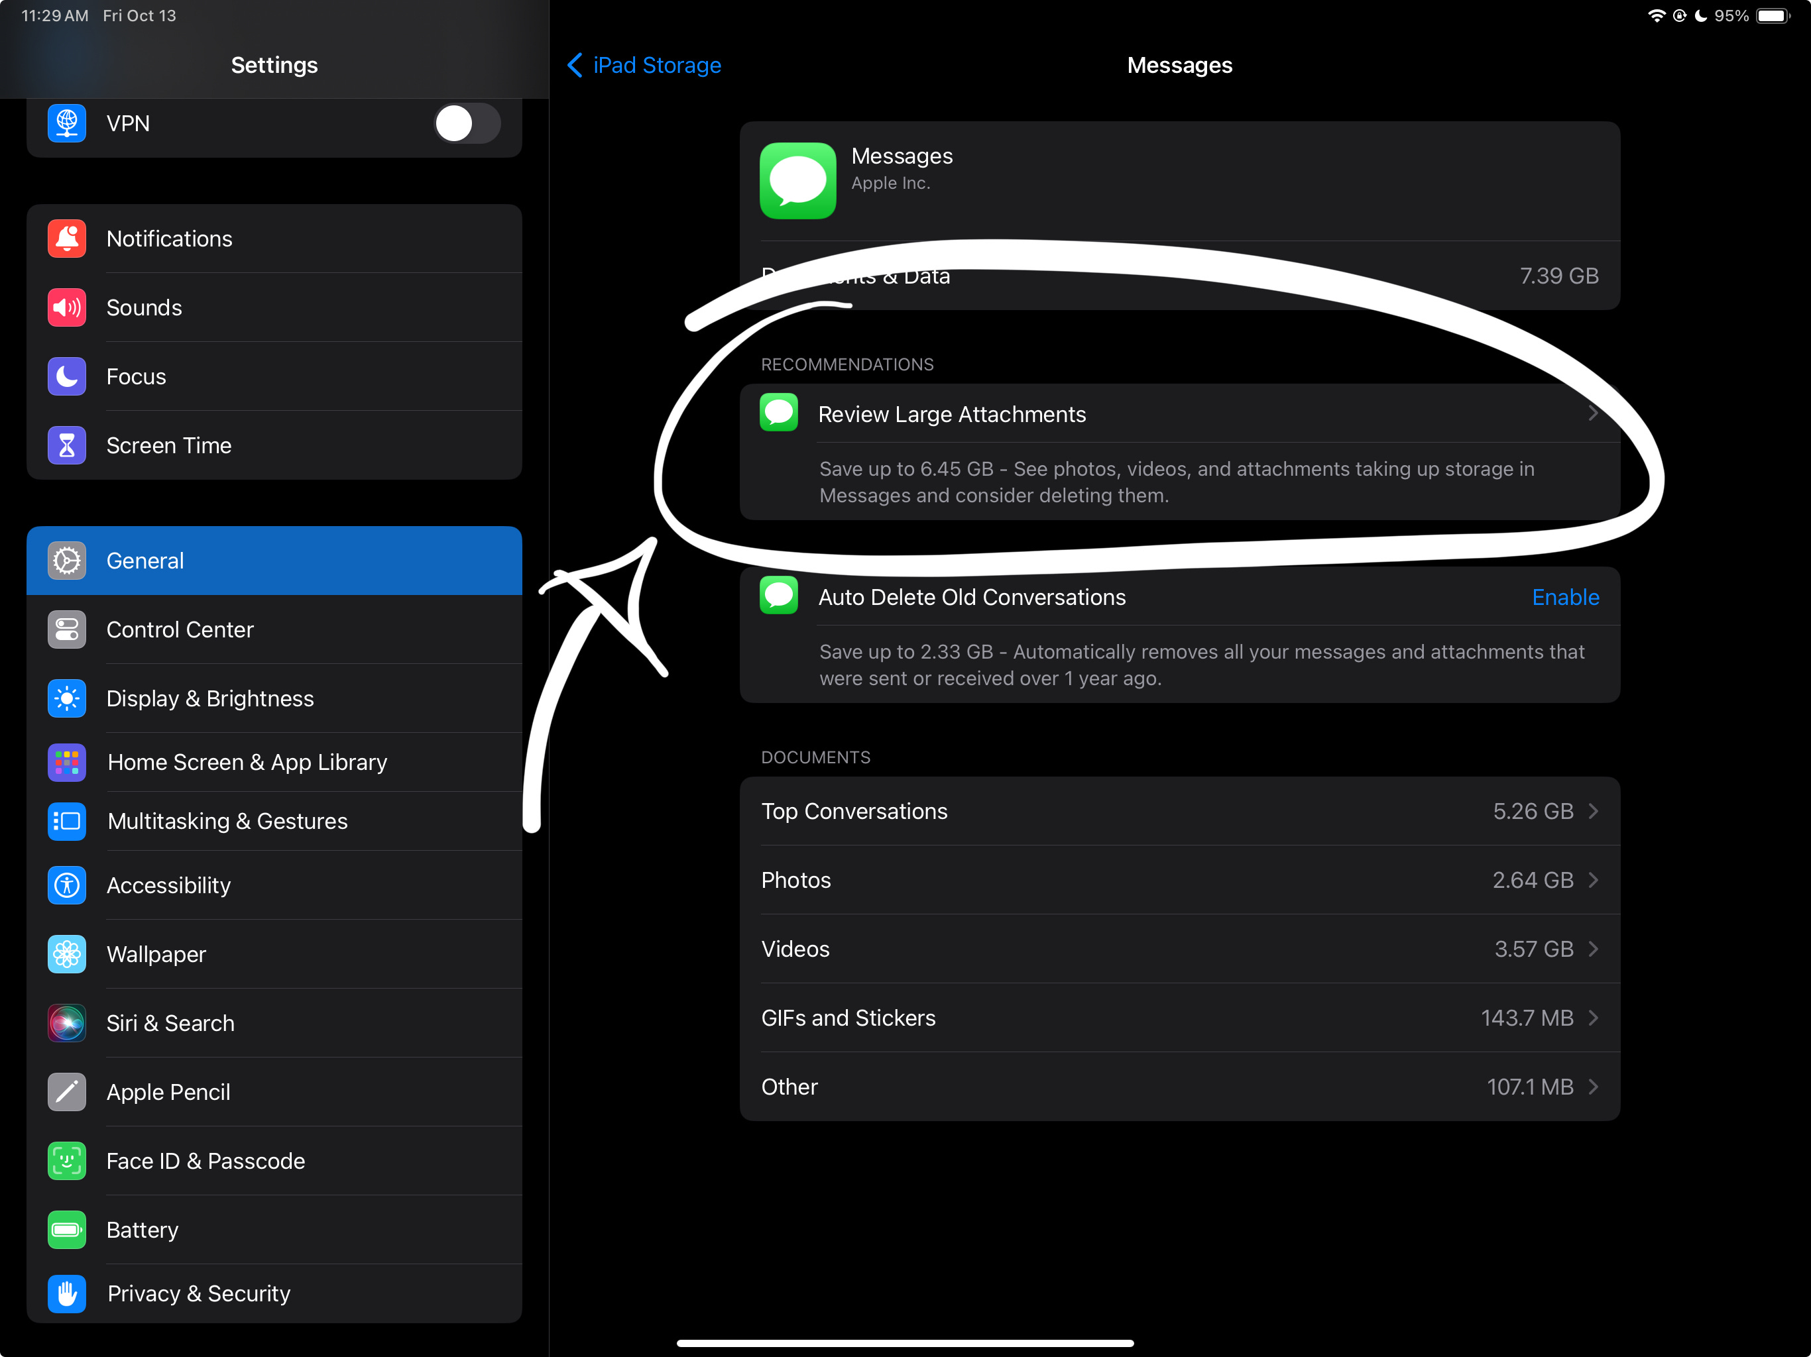Tap the Save up to 6.45 GB description
The image size is (1811, 1357).
click(1177, 482)
